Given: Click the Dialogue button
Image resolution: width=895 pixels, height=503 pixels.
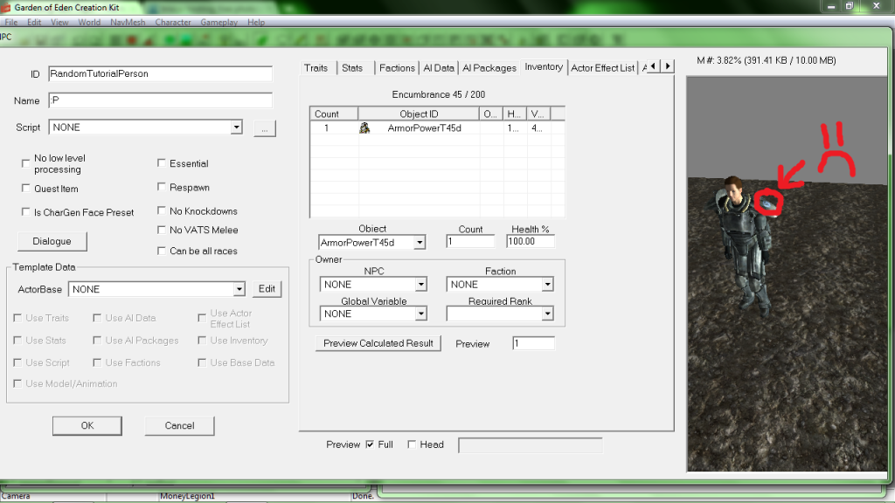Looking at the screenshot, I should coord(52,241).
